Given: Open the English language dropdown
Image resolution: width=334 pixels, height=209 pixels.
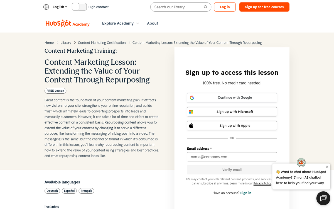Looking at the screenshot, I should coord(58,7).
